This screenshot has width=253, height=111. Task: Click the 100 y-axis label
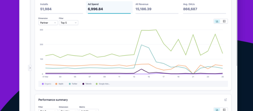point(41,59)
